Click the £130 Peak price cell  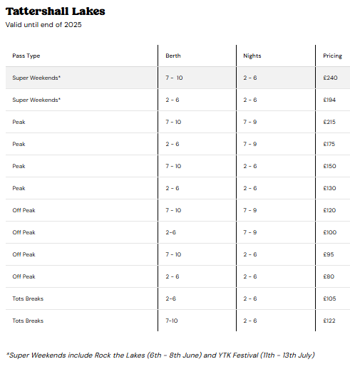pyautogui.click(x=330, y=188)
